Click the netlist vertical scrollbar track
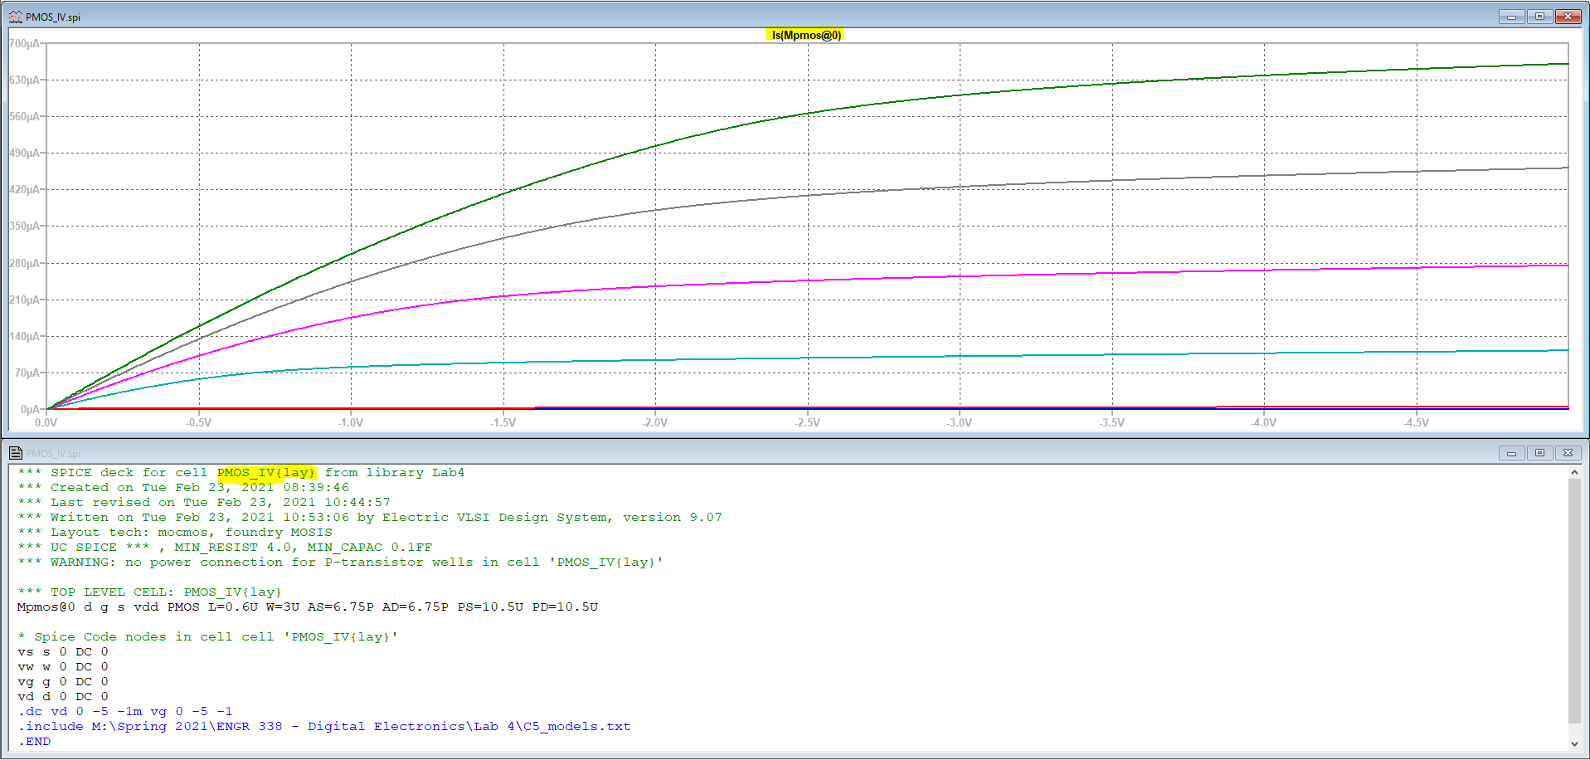Viewport: 1590px width, 760px height. [1573, 606]
